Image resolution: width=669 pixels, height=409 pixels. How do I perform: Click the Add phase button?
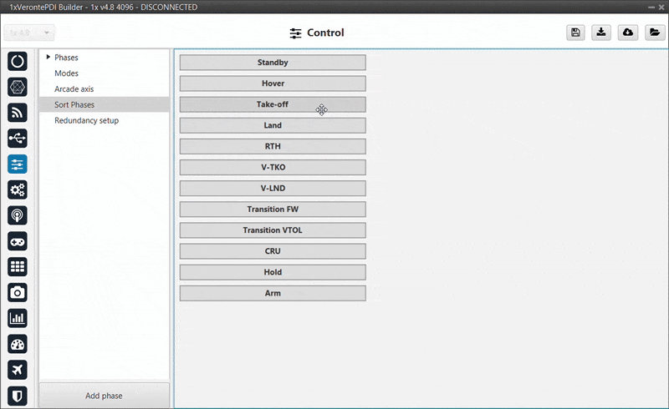click(x=105, y=396)
